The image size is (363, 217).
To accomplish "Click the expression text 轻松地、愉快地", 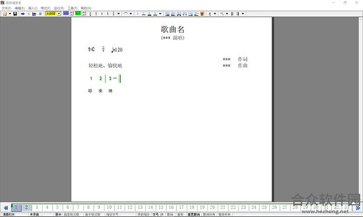I will coord(106,66).
